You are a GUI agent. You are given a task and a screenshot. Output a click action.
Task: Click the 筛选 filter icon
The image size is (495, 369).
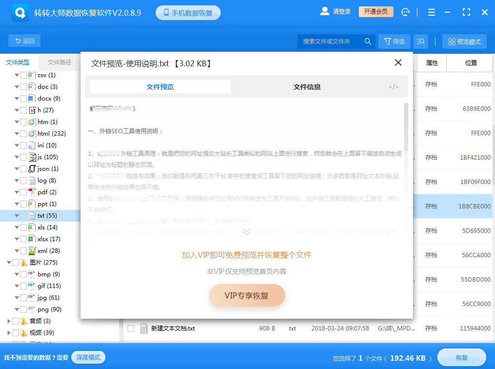pyautogui.click(x=394, y=41)
